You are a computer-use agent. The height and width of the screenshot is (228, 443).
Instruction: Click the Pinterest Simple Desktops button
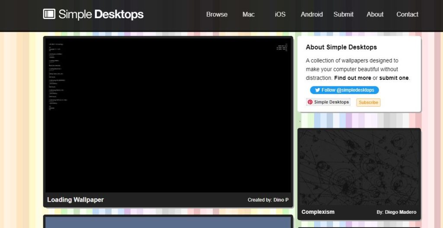pyautogui.click(x=328, y=102)
